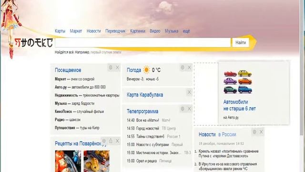Viewport: 305px width, 172px height.
Task: Click the Найти search button
Action: 241,43
